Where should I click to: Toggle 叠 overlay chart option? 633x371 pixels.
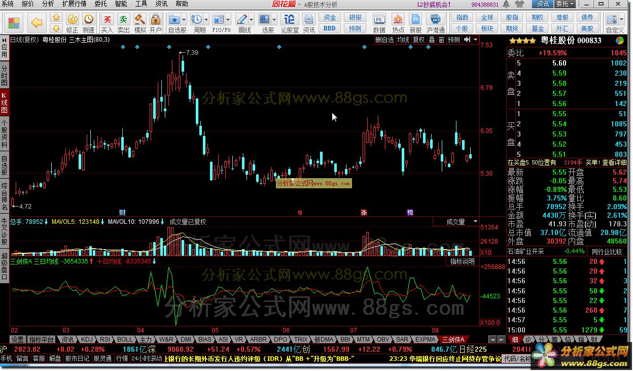tap(432, 40)
